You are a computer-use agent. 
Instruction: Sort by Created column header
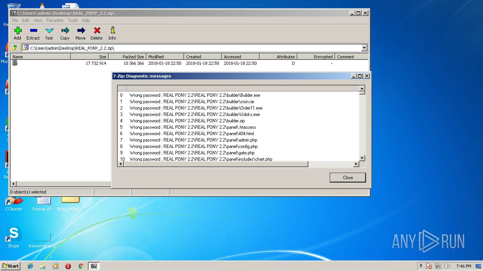point(203,57)
